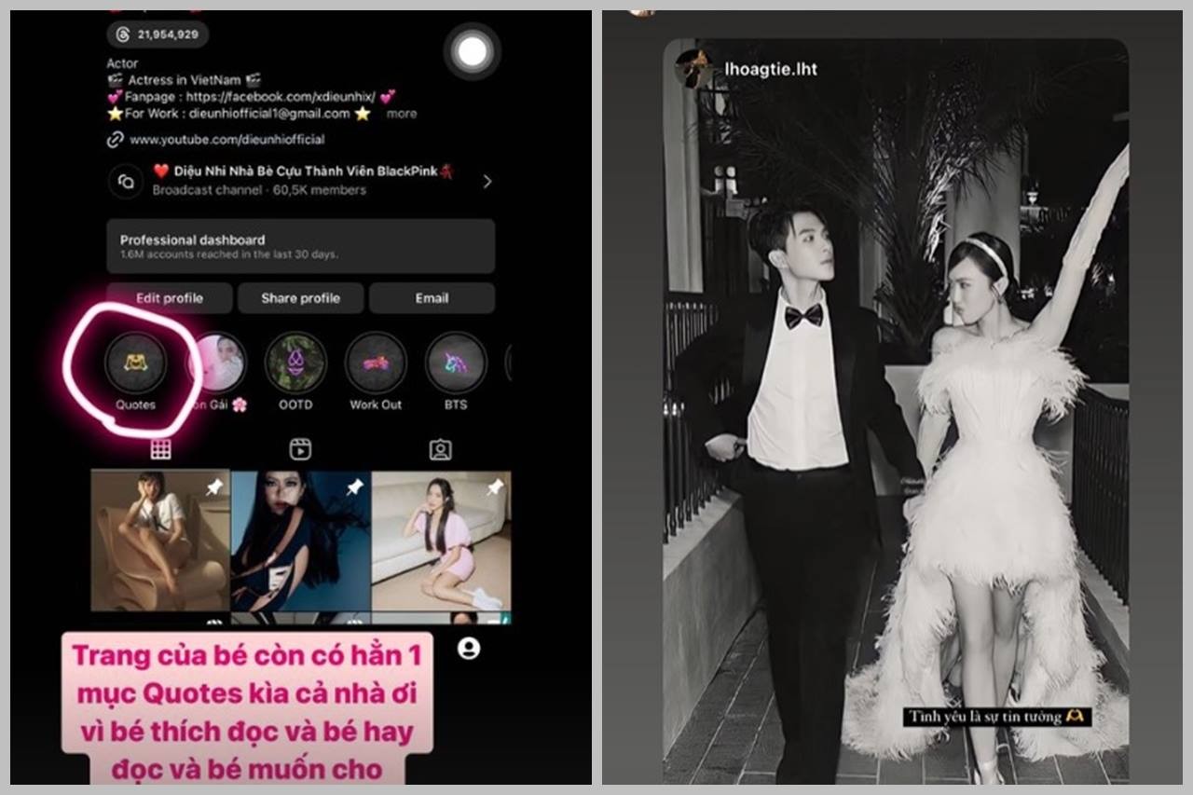Tap the white circular record button
The width and height of the screenshot is (1193, 795).
tap(473, 52)
